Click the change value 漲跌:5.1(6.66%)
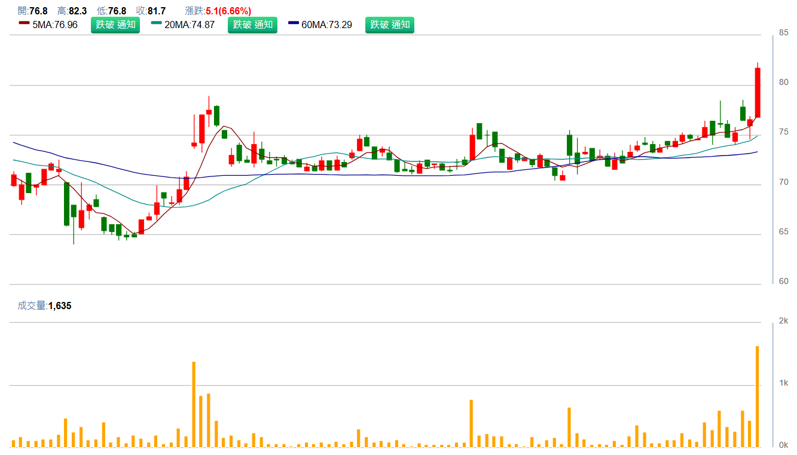The image size is (797, 455). 218,11
